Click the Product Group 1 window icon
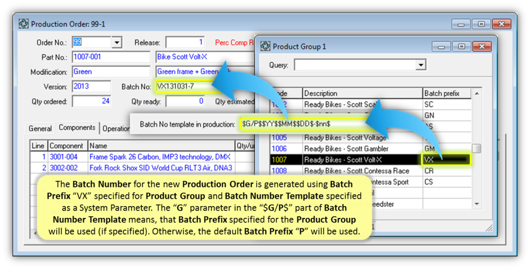This screenshot has width=530, height=269. click(266, 46)
